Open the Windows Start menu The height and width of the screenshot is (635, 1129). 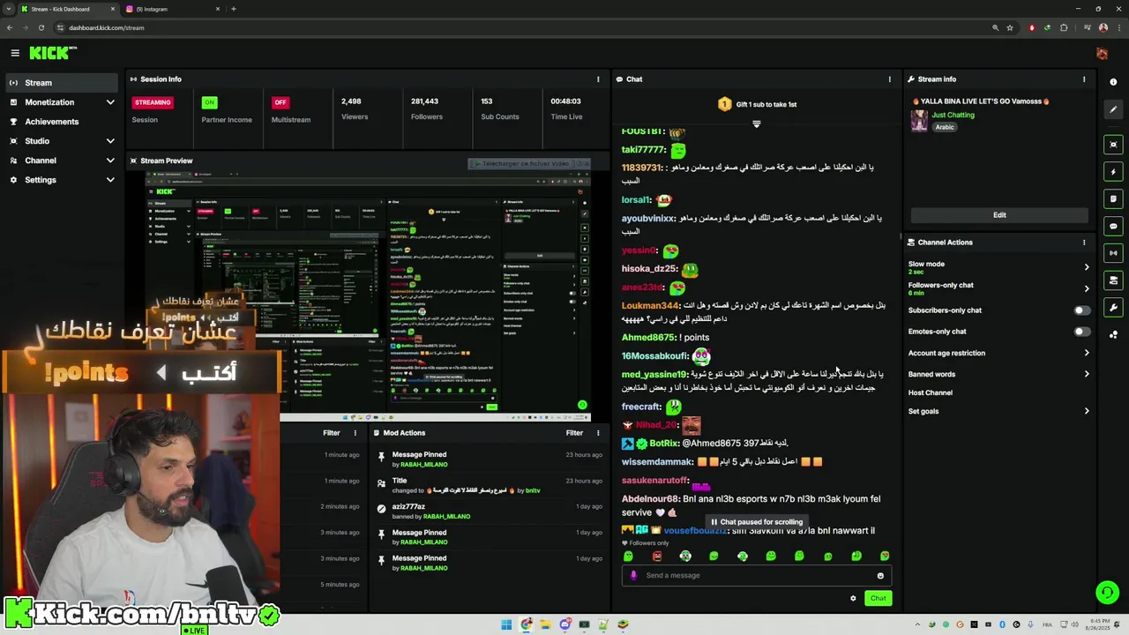[506, 625]
